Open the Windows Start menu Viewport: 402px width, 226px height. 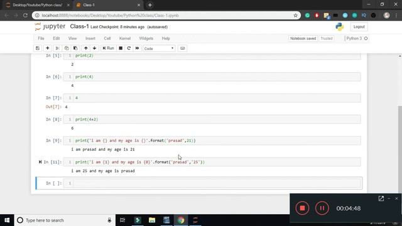pyautogui.click(x=7, y=220)
